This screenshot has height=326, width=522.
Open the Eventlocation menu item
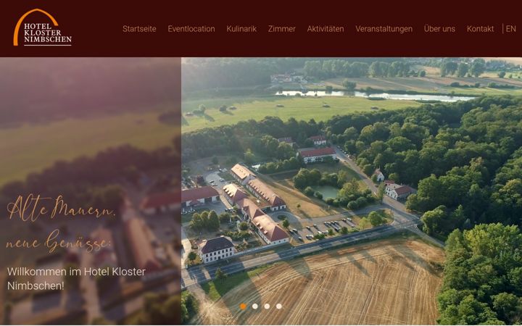(x=191, y=29)
